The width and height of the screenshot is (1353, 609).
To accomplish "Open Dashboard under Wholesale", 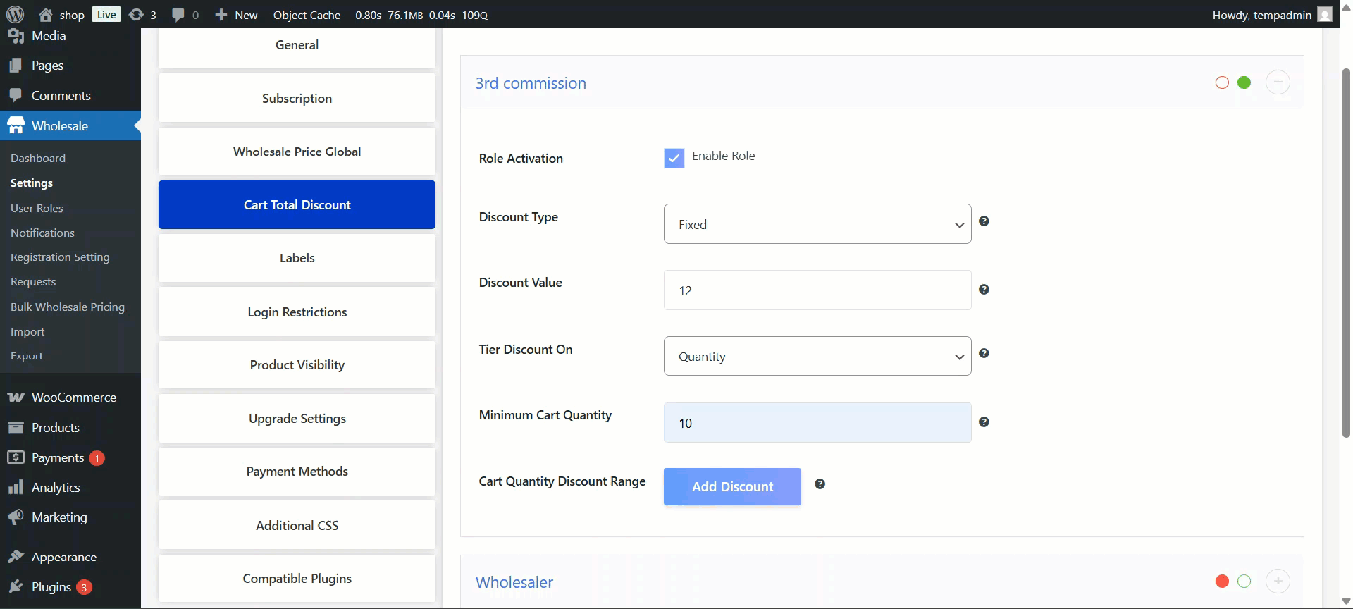I will click(38, 159).
